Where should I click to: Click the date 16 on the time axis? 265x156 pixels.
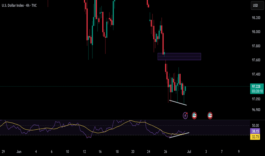click(x=100, y=152)
